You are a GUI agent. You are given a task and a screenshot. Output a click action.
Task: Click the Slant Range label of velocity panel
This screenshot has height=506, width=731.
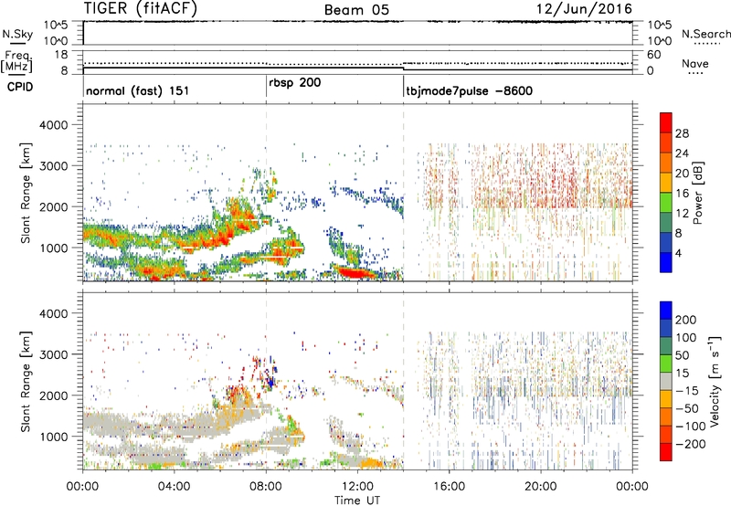(26, 381)
